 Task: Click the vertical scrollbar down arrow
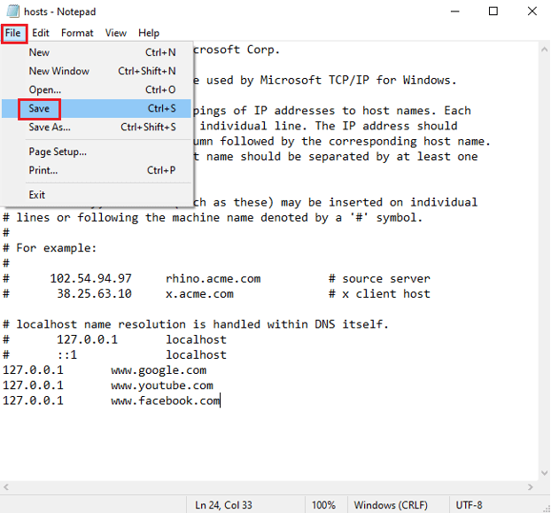coord(542,474)
